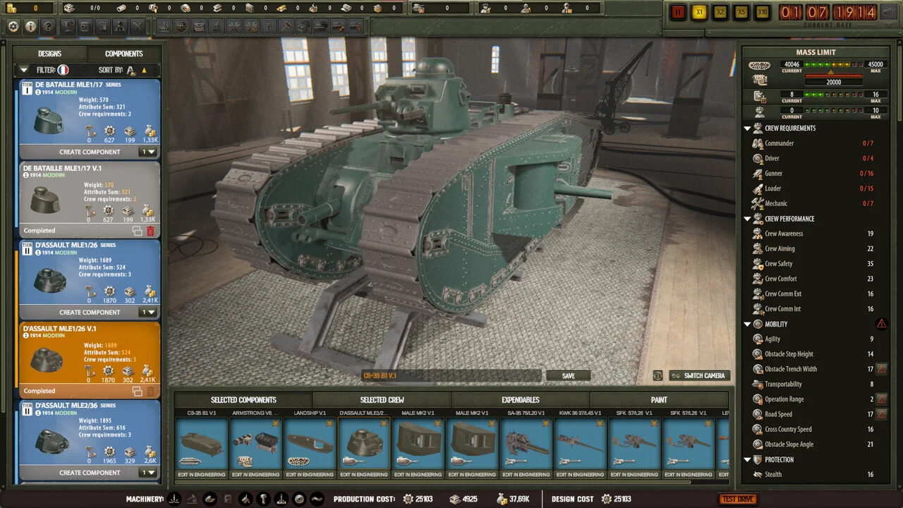Select the factory icon in the toolbar
Viewport: 903px width, 508px height.
pos(164,26)
